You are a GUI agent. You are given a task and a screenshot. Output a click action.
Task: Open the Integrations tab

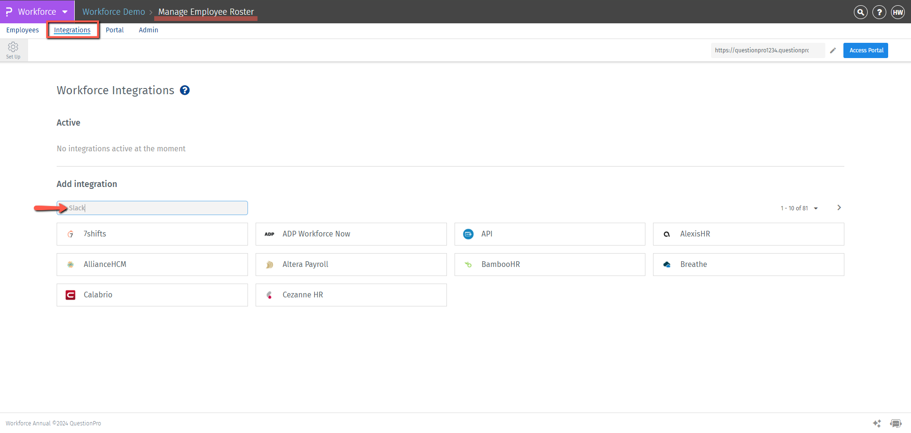[x=72, y=30]
